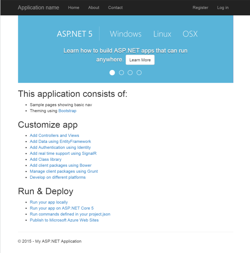
Task: Open Add real time support using SignalR
Action: coord(63,154)
